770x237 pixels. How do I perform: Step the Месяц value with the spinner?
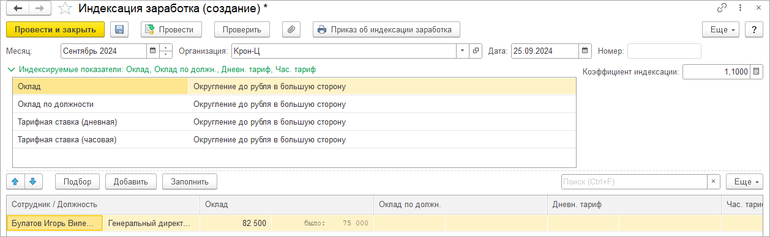[x=165, y=51]
